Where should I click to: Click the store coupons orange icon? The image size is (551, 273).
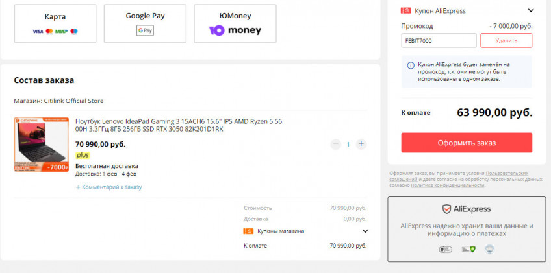[x=248, y=231]
